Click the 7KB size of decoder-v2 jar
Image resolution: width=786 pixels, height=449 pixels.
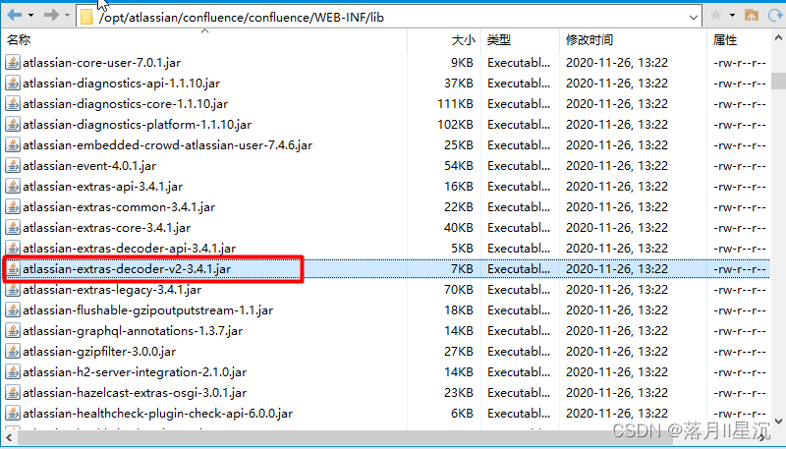(462, 269)
